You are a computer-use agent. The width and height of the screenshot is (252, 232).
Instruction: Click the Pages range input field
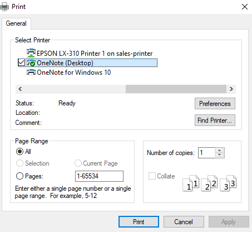click(x=99, y=176)
